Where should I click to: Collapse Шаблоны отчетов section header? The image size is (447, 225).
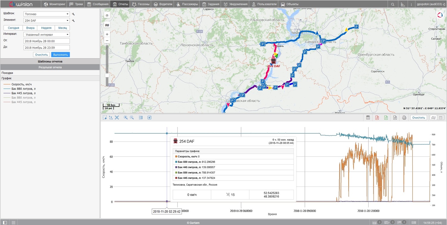pyautogui.click(x=50, y=61)
